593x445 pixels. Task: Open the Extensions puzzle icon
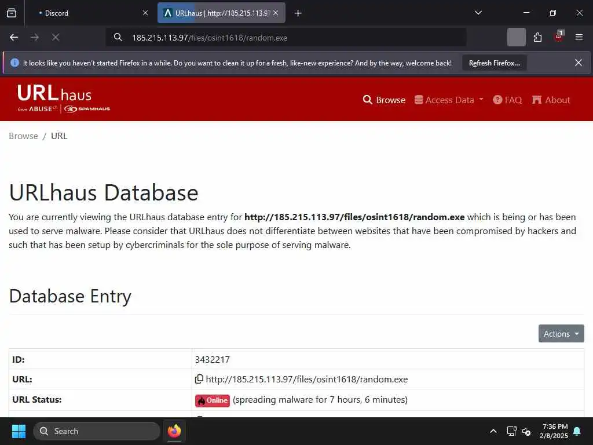click(537, 37)
